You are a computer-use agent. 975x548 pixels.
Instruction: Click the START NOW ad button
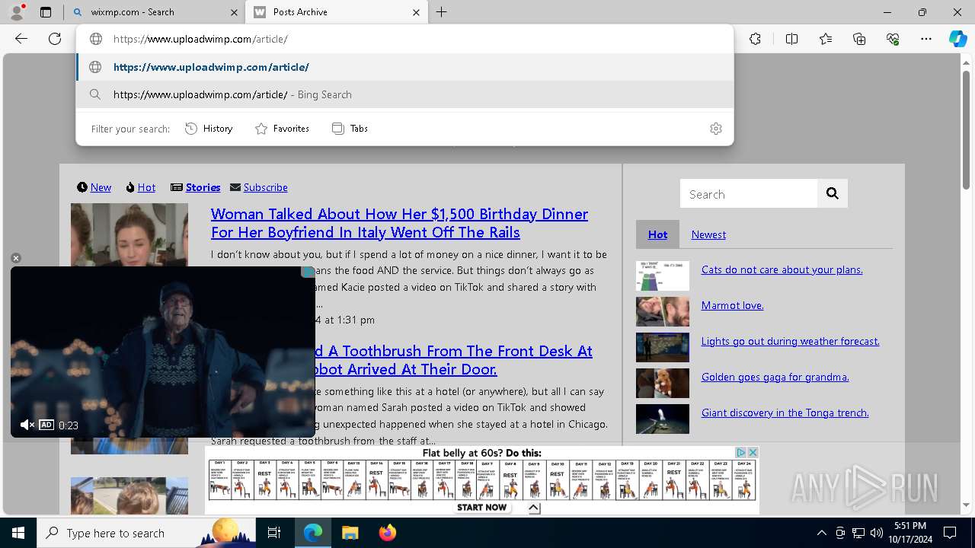click(481, 507)
